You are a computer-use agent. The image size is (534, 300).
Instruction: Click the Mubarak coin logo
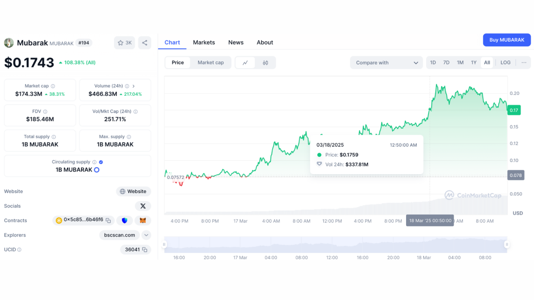(x=9, y=43)
